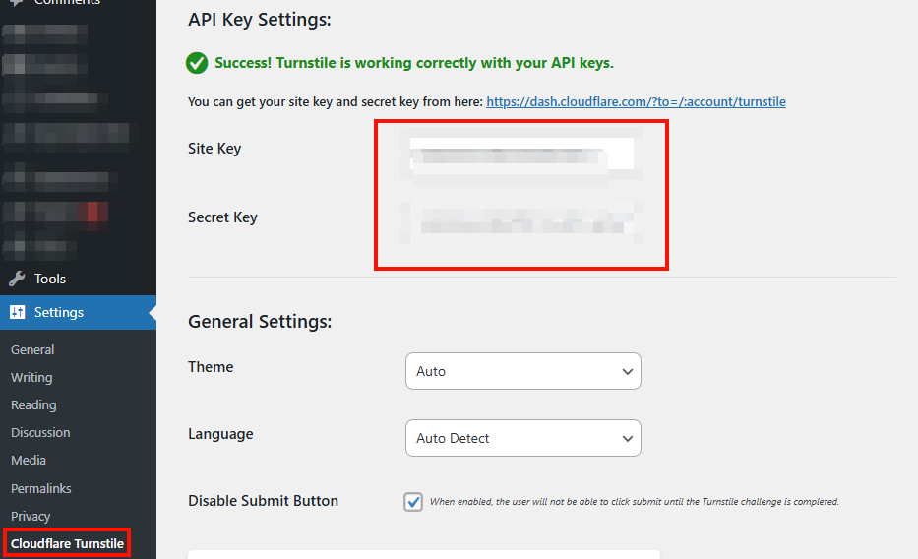
Task: Go to Writing settings submenu
Action: pyautogui.click(x=31, y=377)
